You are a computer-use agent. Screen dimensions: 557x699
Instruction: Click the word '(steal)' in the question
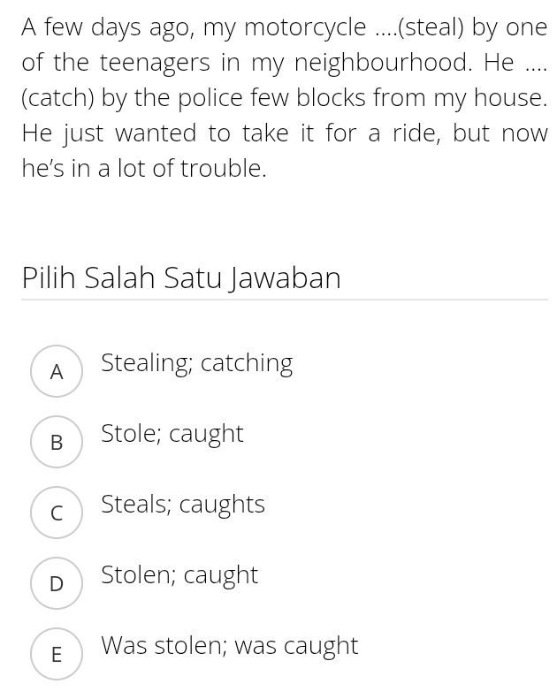(x=430, y=27)
